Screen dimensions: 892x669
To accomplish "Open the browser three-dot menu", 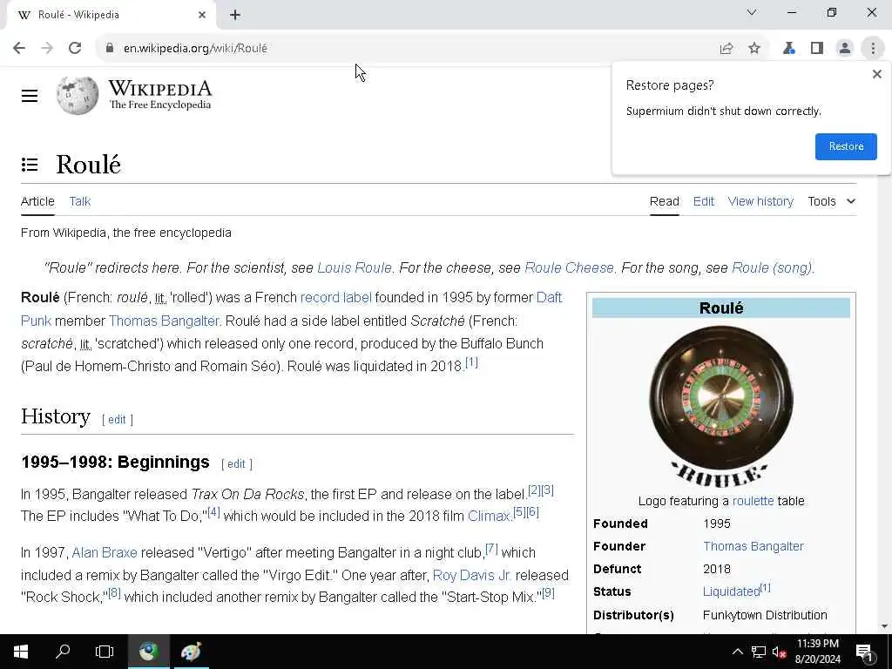I will pyautogui.click(x=873, y=49).
